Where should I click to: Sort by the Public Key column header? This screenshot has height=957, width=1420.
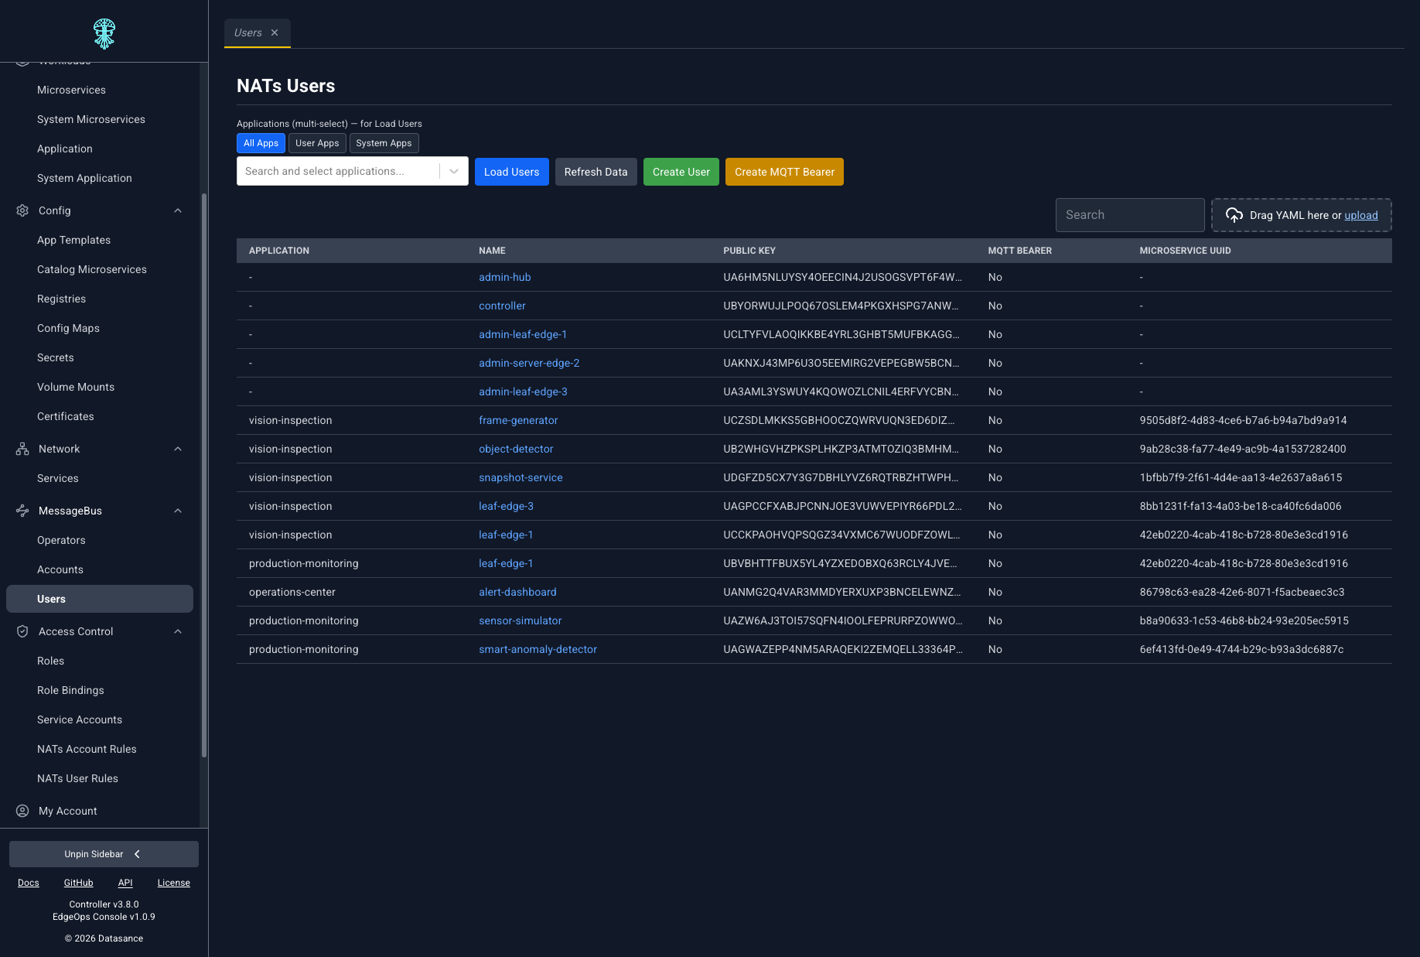click(749, 251)
